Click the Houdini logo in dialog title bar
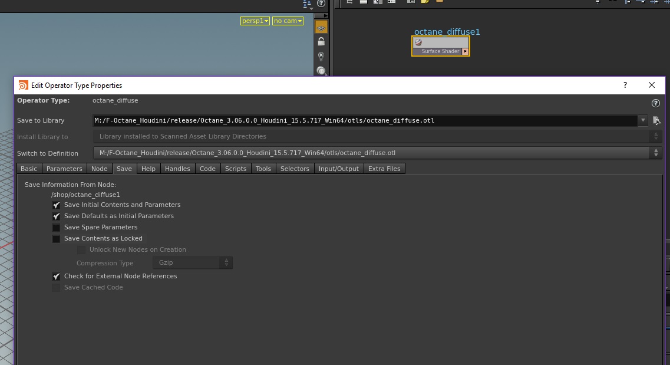The height and width of the screenshot is (365, 670). (23, 85)
